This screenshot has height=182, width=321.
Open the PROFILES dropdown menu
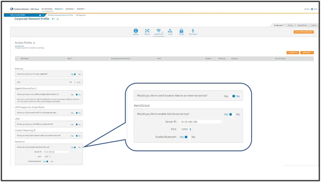(x=59, y=9)
